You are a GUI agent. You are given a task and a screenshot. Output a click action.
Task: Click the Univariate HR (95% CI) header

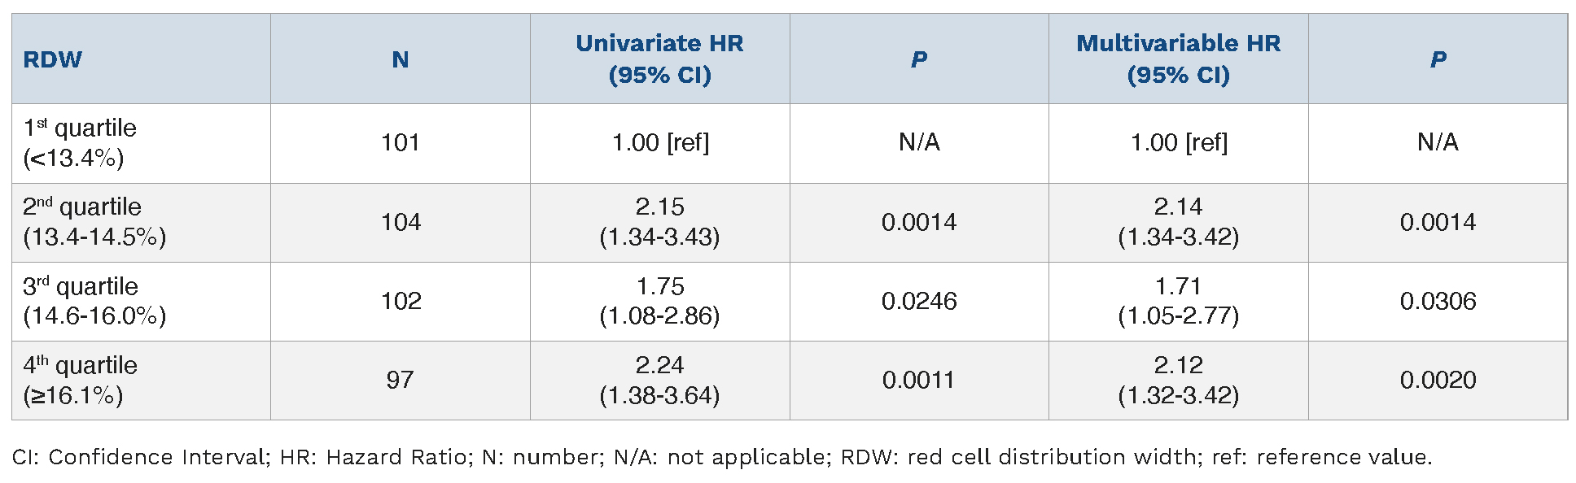[659, 59]
